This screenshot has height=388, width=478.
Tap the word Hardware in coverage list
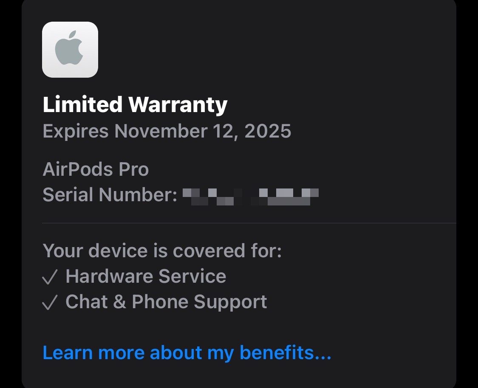(110, 276)
